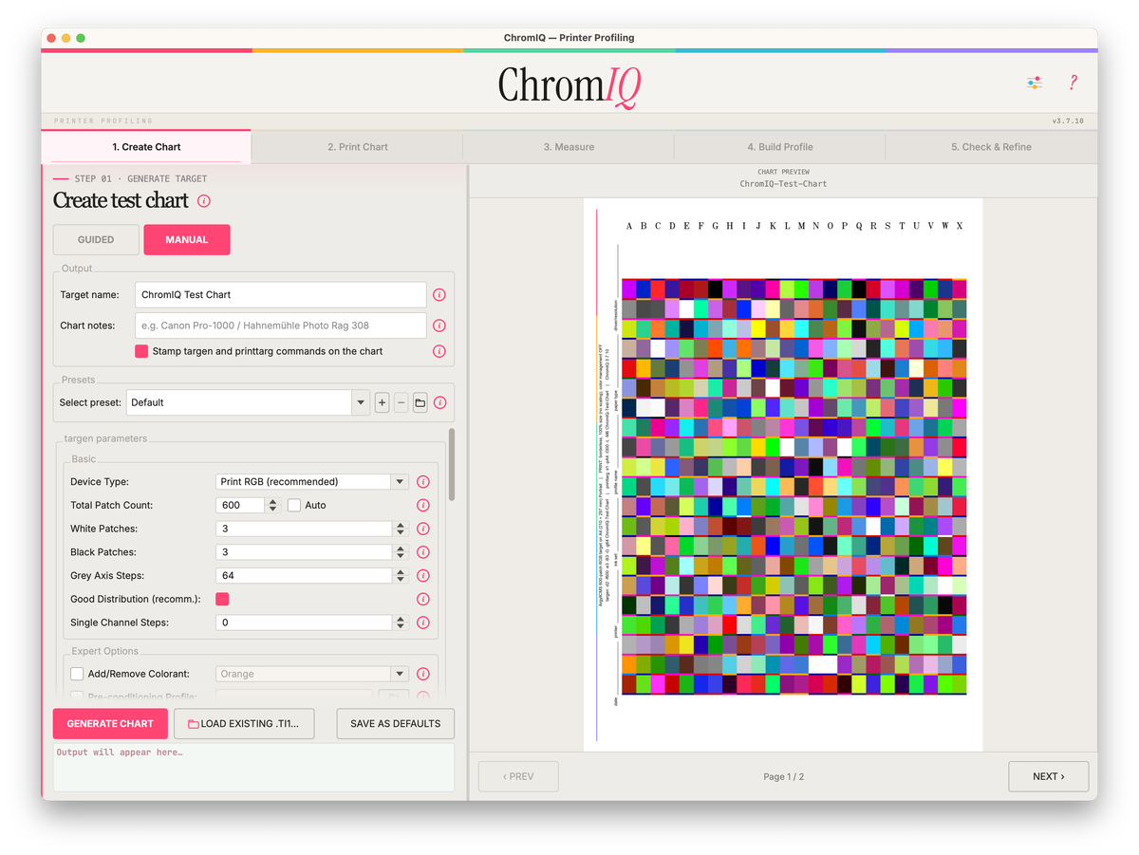Click info icon beside Create test chart heading
This screenshot has width=1139, height=855.
[x=204, y=201]
